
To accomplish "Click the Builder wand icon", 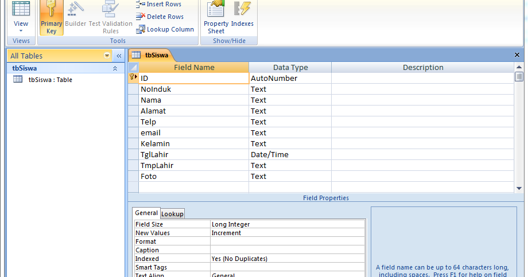I will point(75,9).
